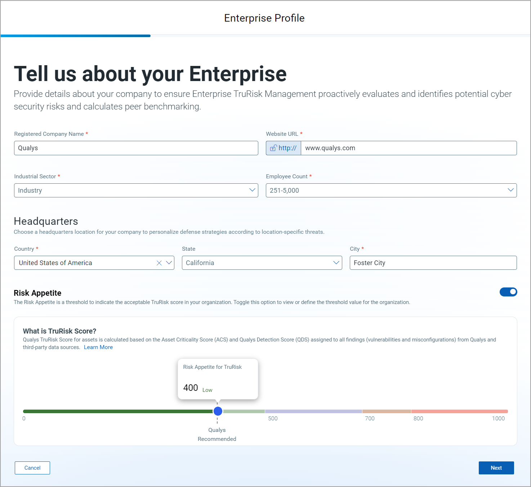Click the Cancel button
Viewport: 531px width, 487px height.
click(x=32, y=468)
